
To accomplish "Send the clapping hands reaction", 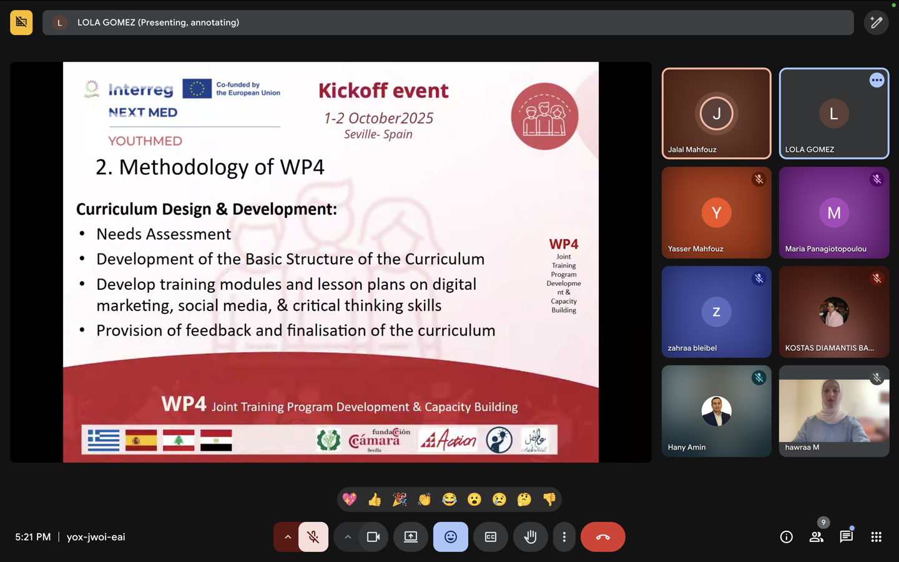I will tap(425, 500).
